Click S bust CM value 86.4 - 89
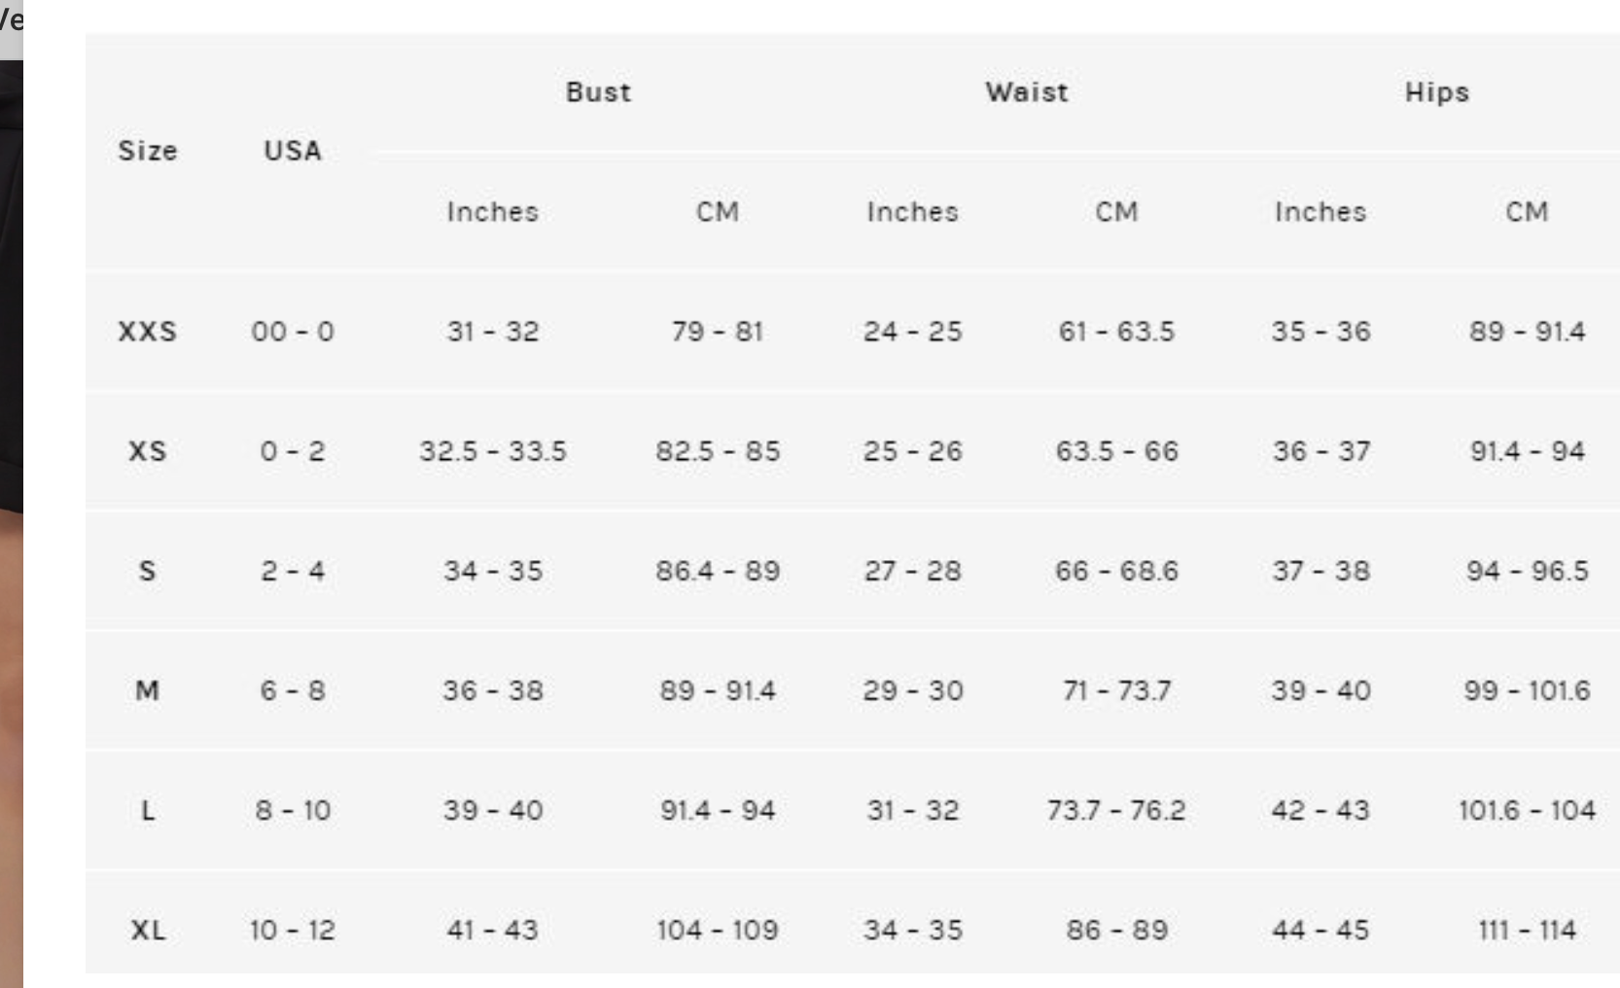The image size is (1620, 988). click(x=718, y=571)
